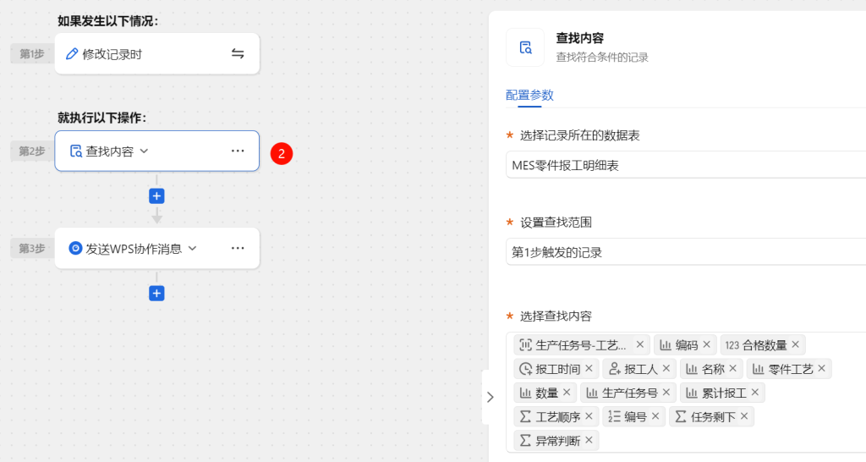Click the 第2步 step label
Viewport: 866px width, 462px height.
pos(31,151)
